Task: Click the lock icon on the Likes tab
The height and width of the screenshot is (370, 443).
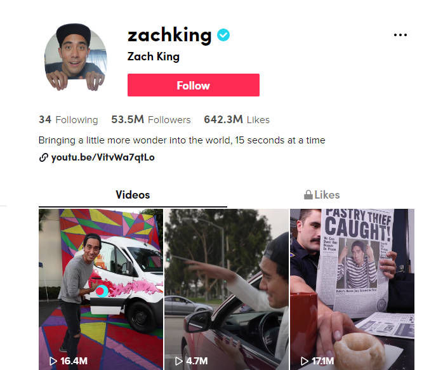Action: coord(308,195)
